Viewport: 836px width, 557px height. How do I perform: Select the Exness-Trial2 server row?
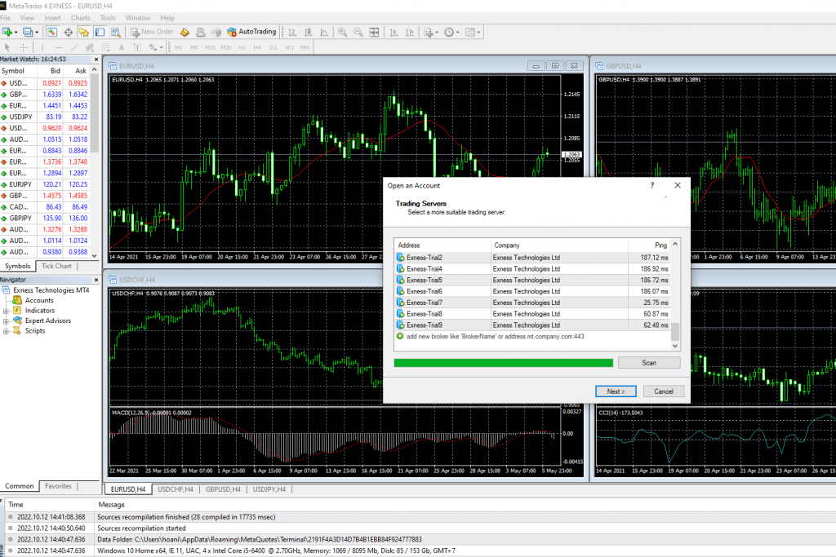[532, 257]
